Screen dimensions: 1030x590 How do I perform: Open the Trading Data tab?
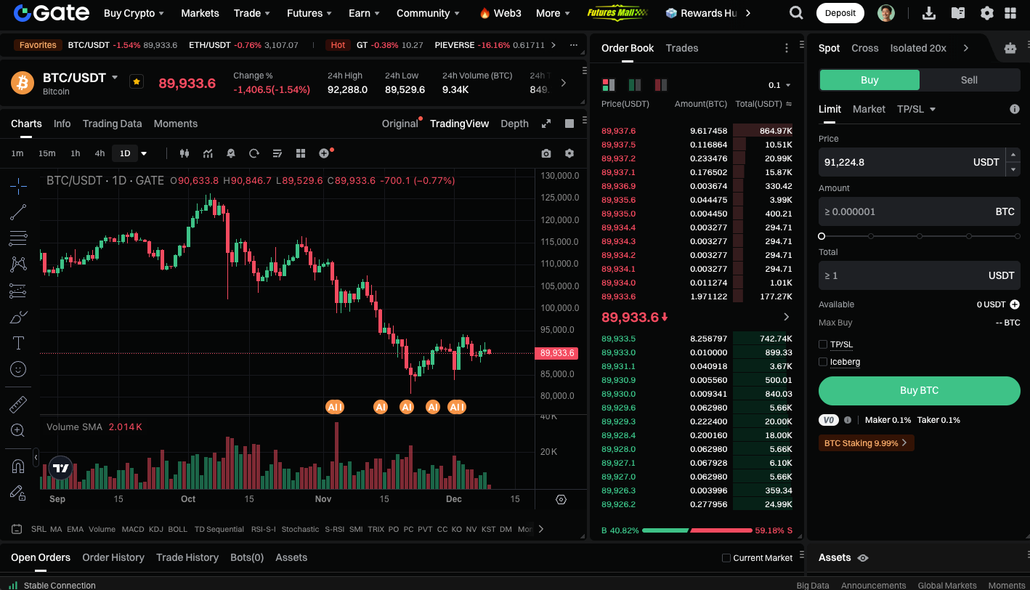113,124
